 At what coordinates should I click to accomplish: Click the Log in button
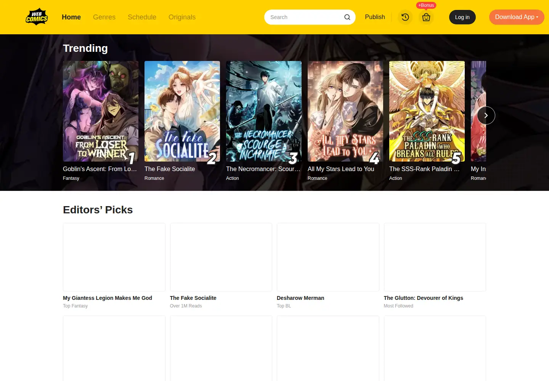pos(462,17)
